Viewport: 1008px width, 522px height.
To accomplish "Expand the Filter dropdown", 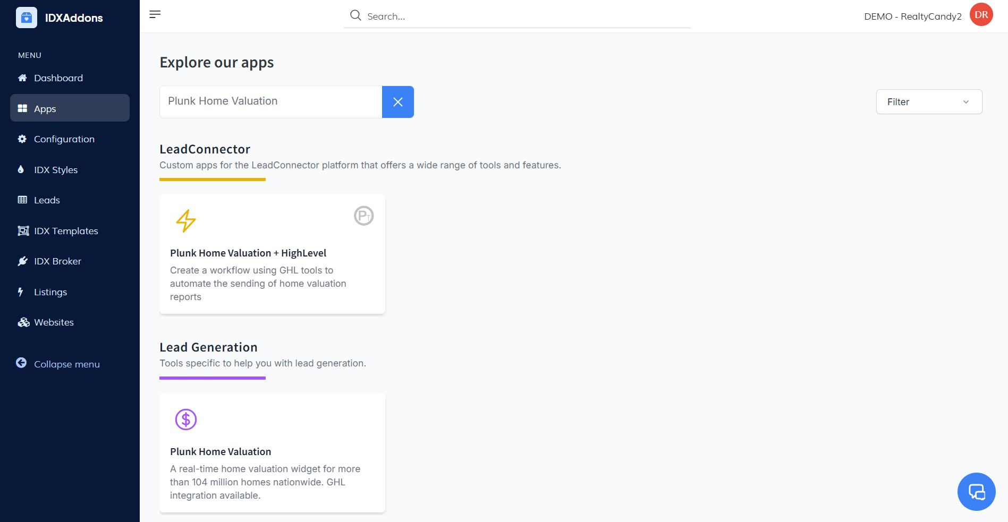I will (928, 102).
